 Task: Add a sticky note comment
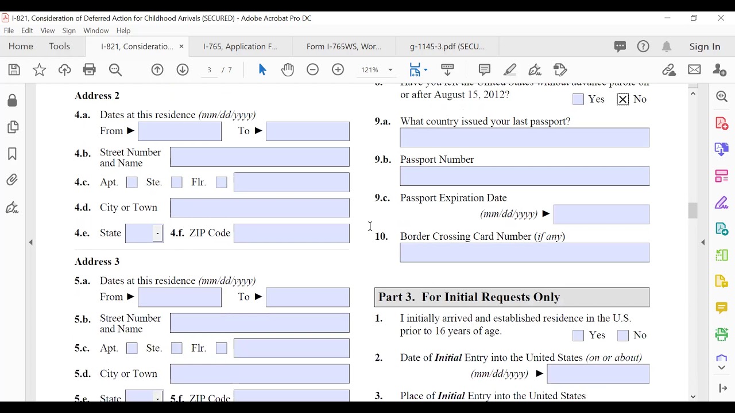tap(485, 70)
